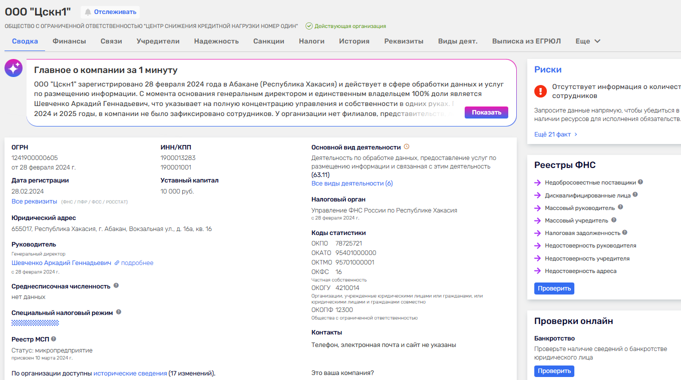
Task: Toggle the Отслеживать bell button
Action: pos(110,12)
